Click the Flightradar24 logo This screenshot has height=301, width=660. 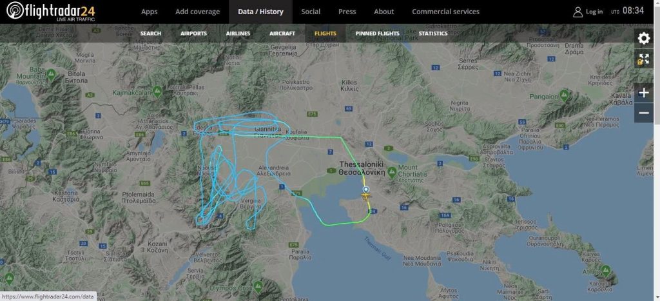[50, 12]
